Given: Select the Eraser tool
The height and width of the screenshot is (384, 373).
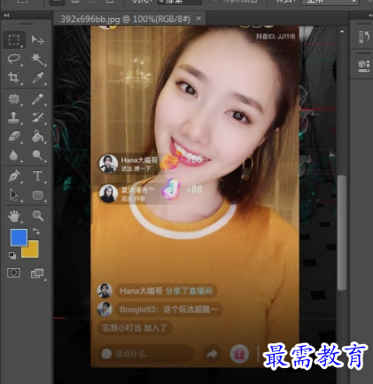Looking at the screenshot, I should pyautogui.click(x=14, y=137).
